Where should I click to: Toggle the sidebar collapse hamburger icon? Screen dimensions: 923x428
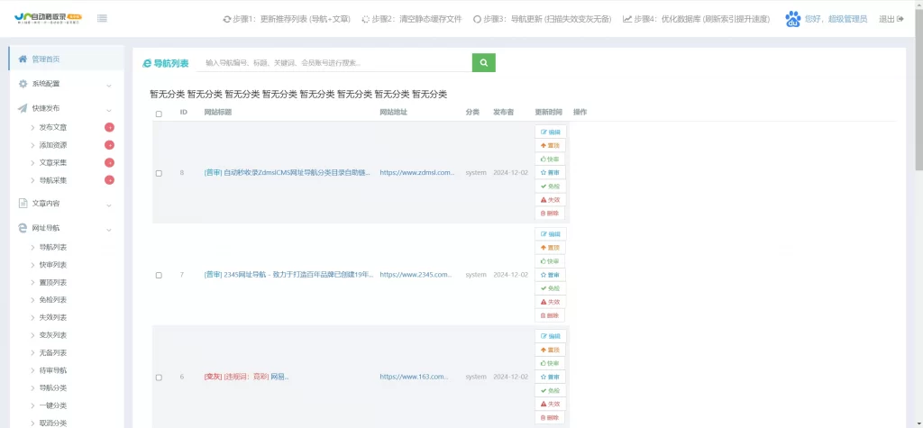click(x=102, y=19)
